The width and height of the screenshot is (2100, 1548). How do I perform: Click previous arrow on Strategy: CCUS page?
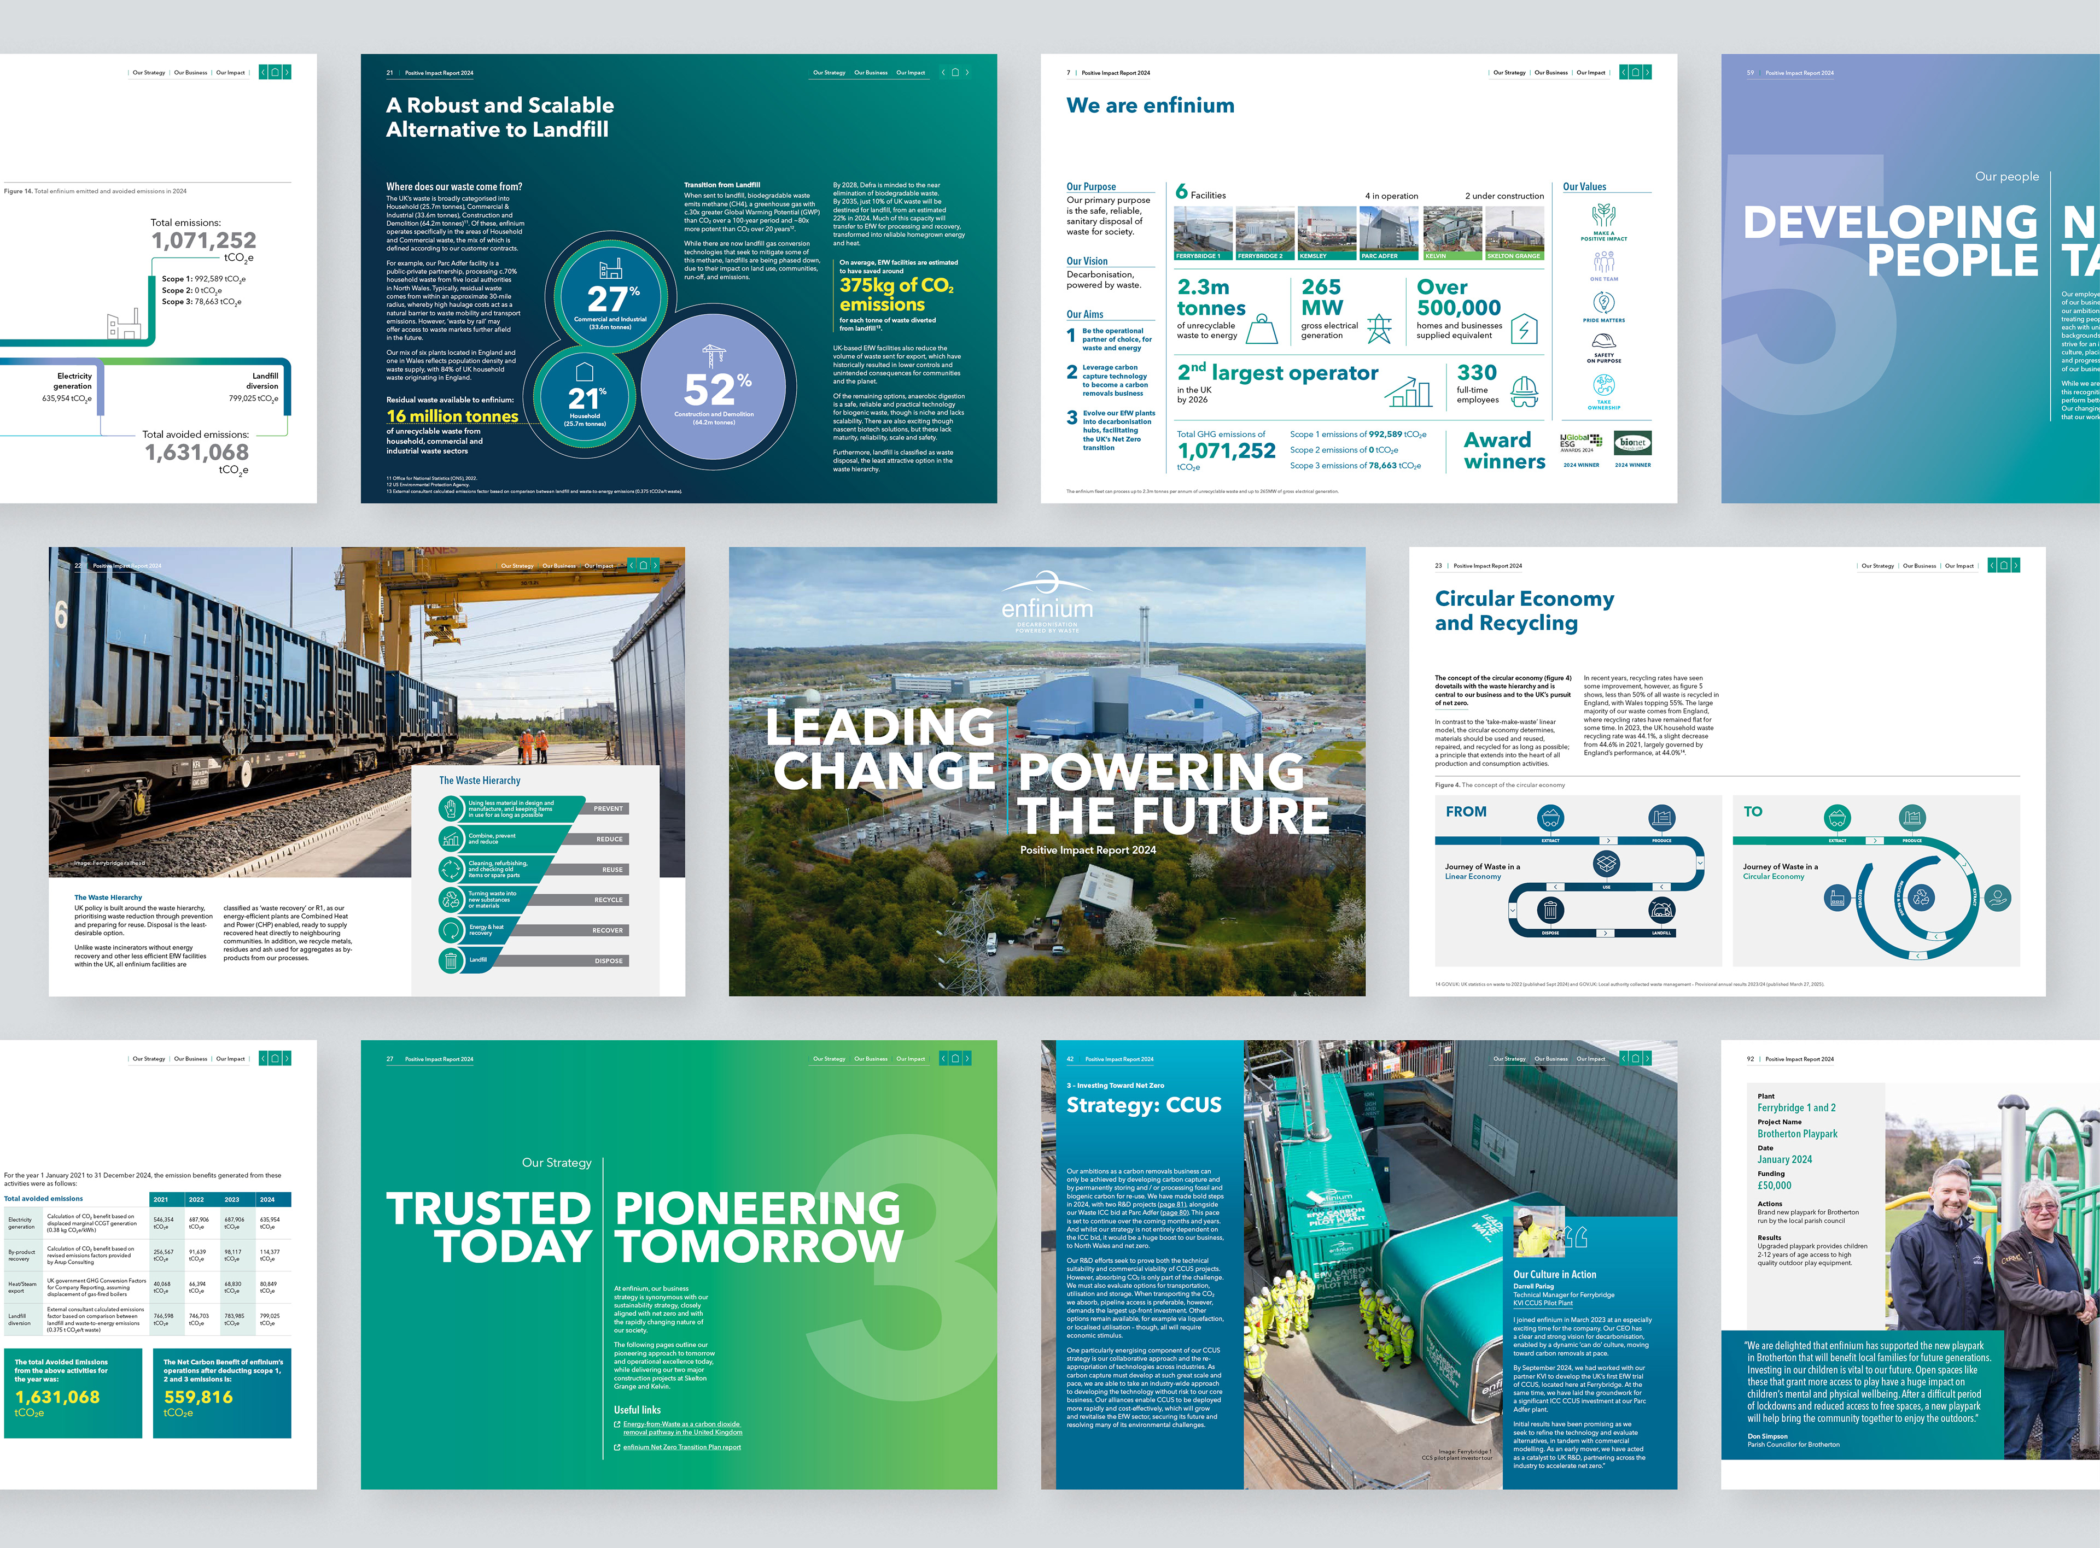[1624, 1058]
